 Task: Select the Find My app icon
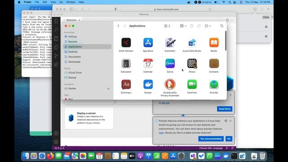(214, 85)
